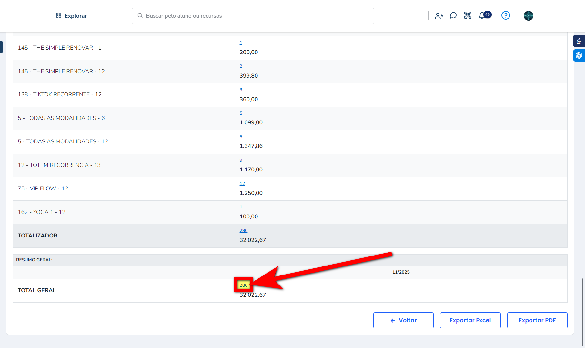
Task: Click the add new client icon
Action: pyautogui.click(x=439, y=16)
